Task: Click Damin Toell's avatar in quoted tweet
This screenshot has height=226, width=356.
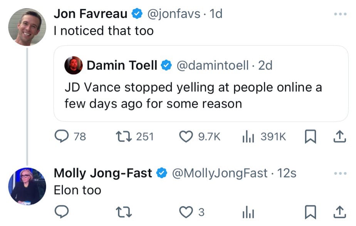Action: click(x=74, y=66)
